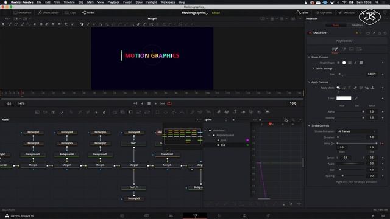This screenshot has width=390, height=219.
Task: Select the Rectangle2 node
Action: pyautogui.click(x=34, y=133)
